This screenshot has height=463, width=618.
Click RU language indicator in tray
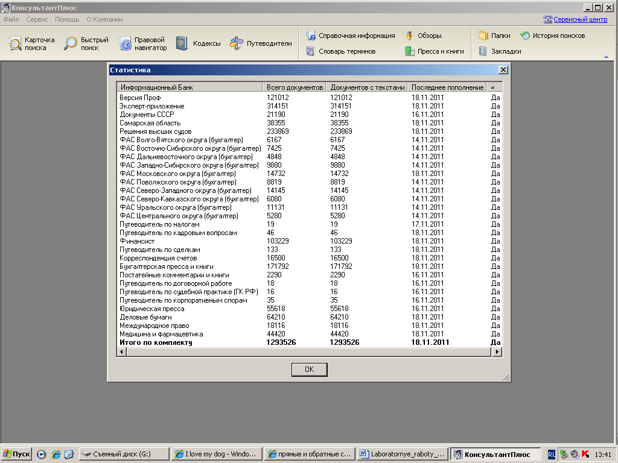click(552, 455)
